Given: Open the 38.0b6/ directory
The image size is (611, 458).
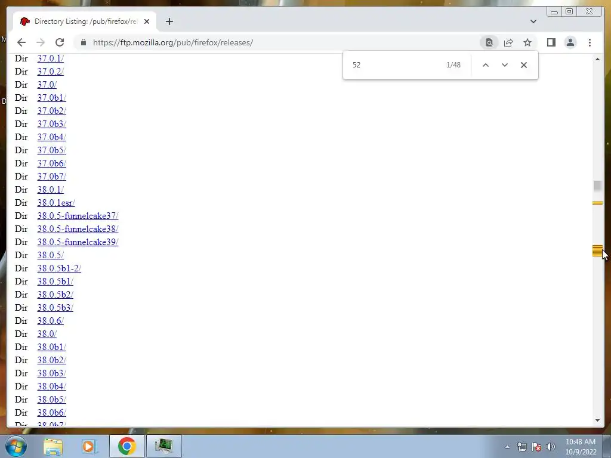Looking at the screenshot, I should [x=51, y=413].
